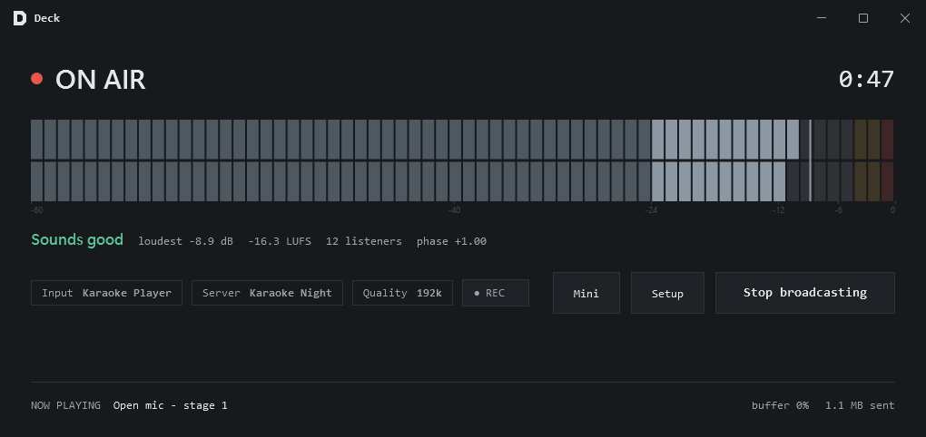The height and width of the screenshot is (437, 926).
Task: Click the red clip segment of top meter
Action: point(888,140)
